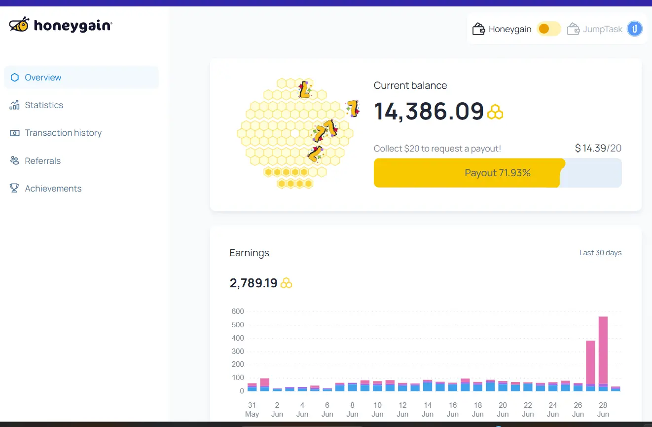Open Achievements via the trophy icon
This screenshot has width=652, height=427.
click(x=15, y=189)
